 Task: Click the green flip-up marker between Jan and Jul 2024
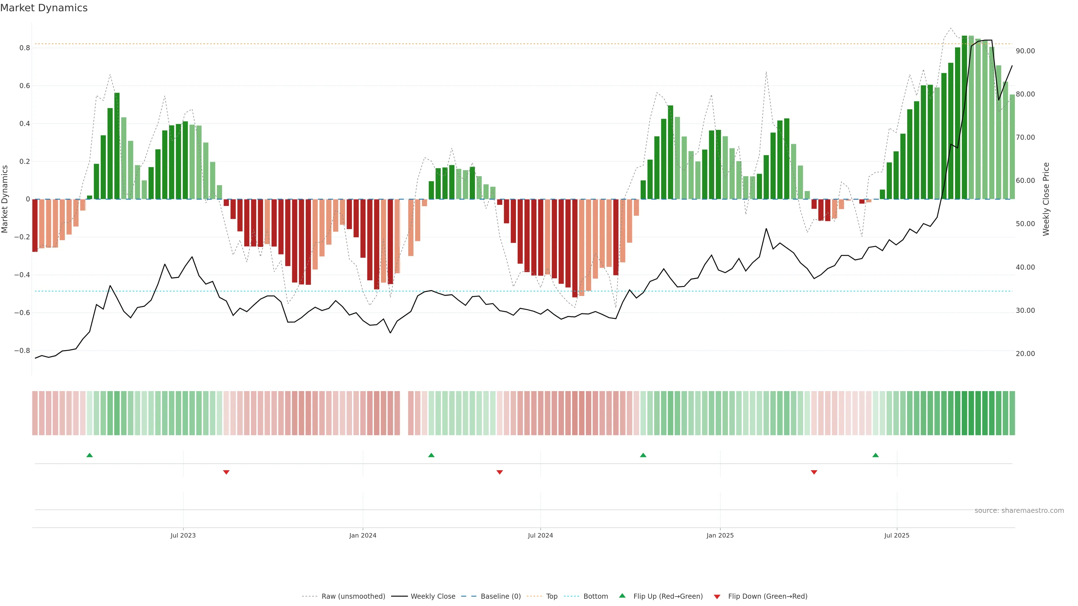[x=431, y=455]
